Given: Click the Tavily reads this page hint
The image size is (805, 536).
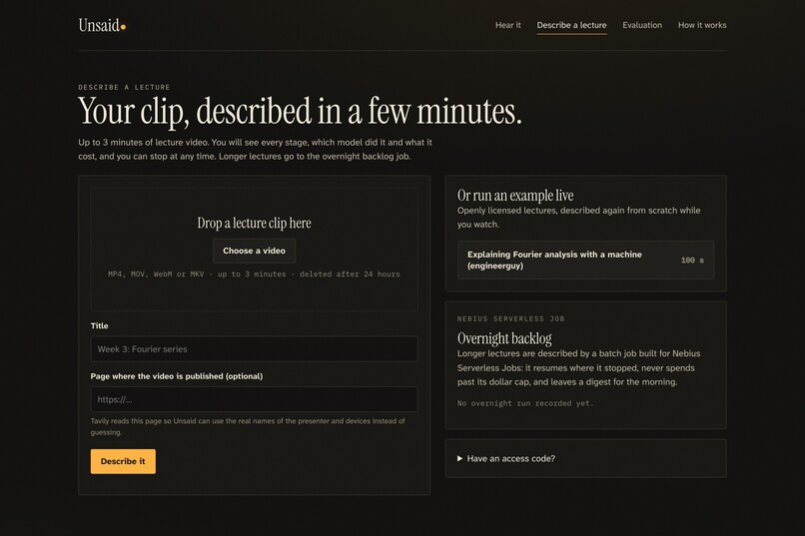Looking at the screenshot, I should click(248, 427).
